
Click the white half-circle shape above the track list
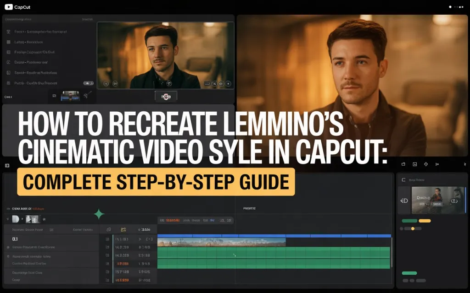[x=16, y=219]
